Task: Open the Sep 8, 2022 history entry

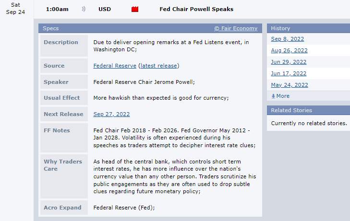Action: pos(288,39)
